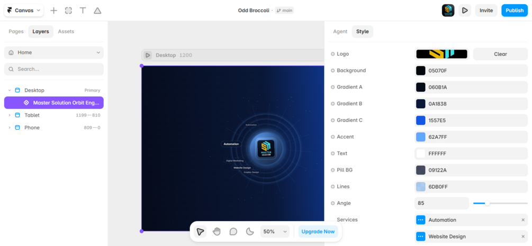Click the layers Search field
The image size is (532, 246).
coord(54,69)
